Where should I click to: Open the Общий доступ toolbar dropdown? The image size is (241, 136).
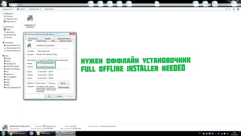(35, 9)
